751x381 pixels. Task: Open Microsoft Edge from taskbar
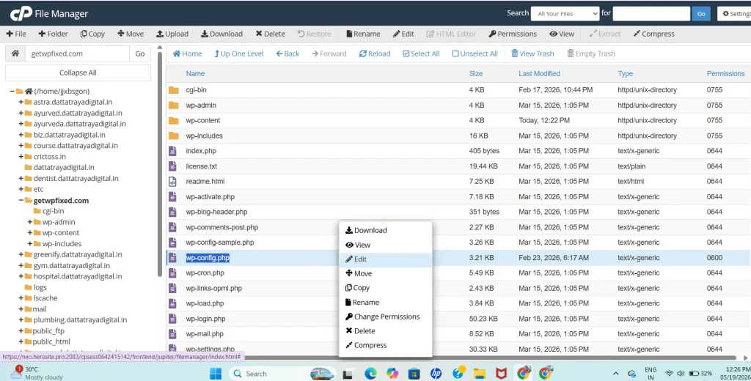tap(370, 374)
